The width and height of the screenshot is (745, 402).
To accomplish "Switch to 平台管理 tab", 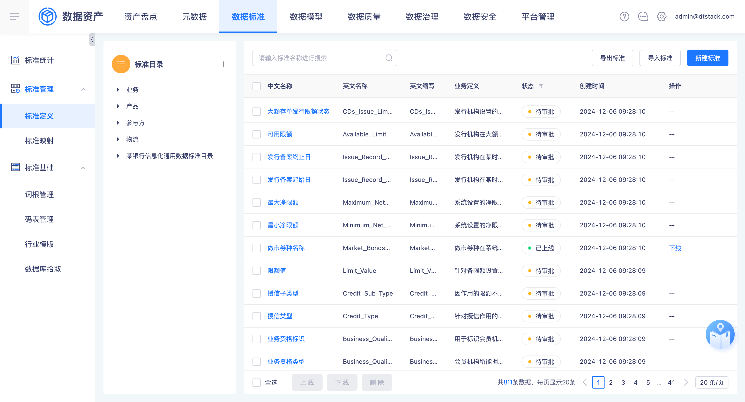I will click(x=538, y=17).
